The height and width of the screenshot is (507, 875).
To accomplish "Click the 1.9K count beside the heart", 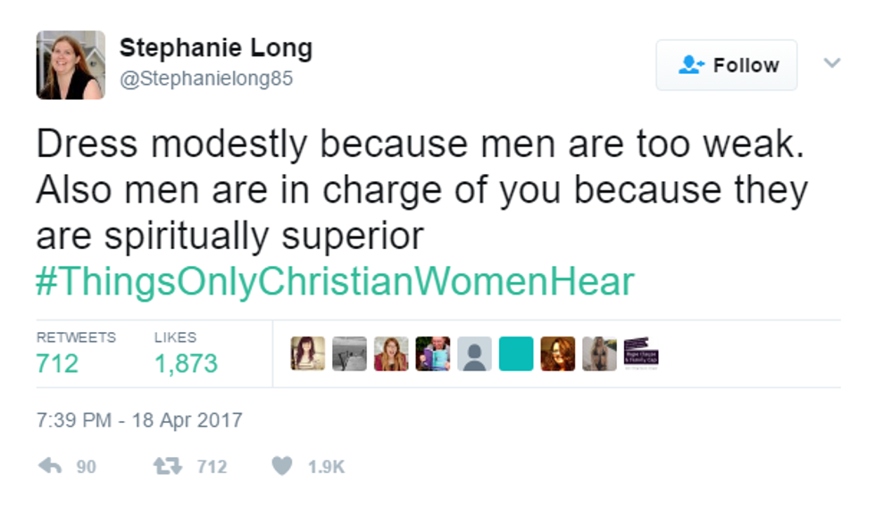I will point(326,467).
